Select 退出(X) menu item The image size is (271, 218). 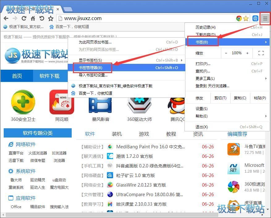coord(227,127)
